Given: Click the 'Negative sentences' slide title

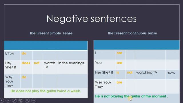Looking at the screenshot, I should pyautogui.click(x=91, y=19).
